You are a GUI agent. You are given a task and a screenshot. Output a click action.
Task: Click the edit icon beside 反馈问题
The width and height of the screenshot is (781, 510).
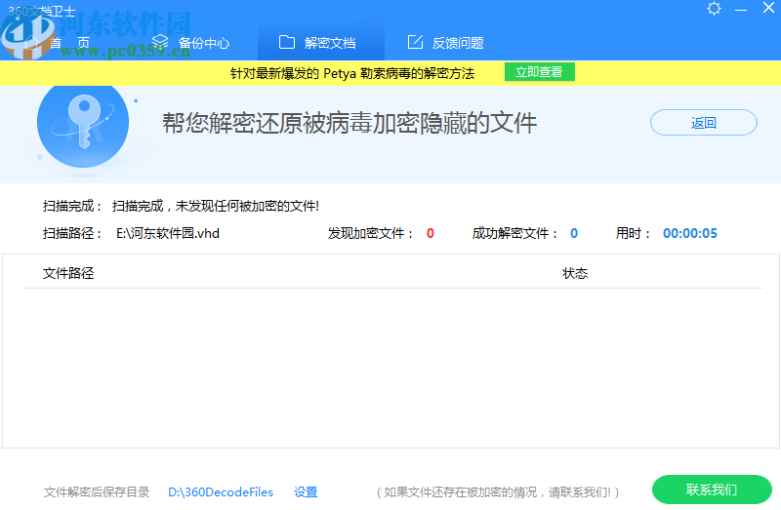(415, 42)
